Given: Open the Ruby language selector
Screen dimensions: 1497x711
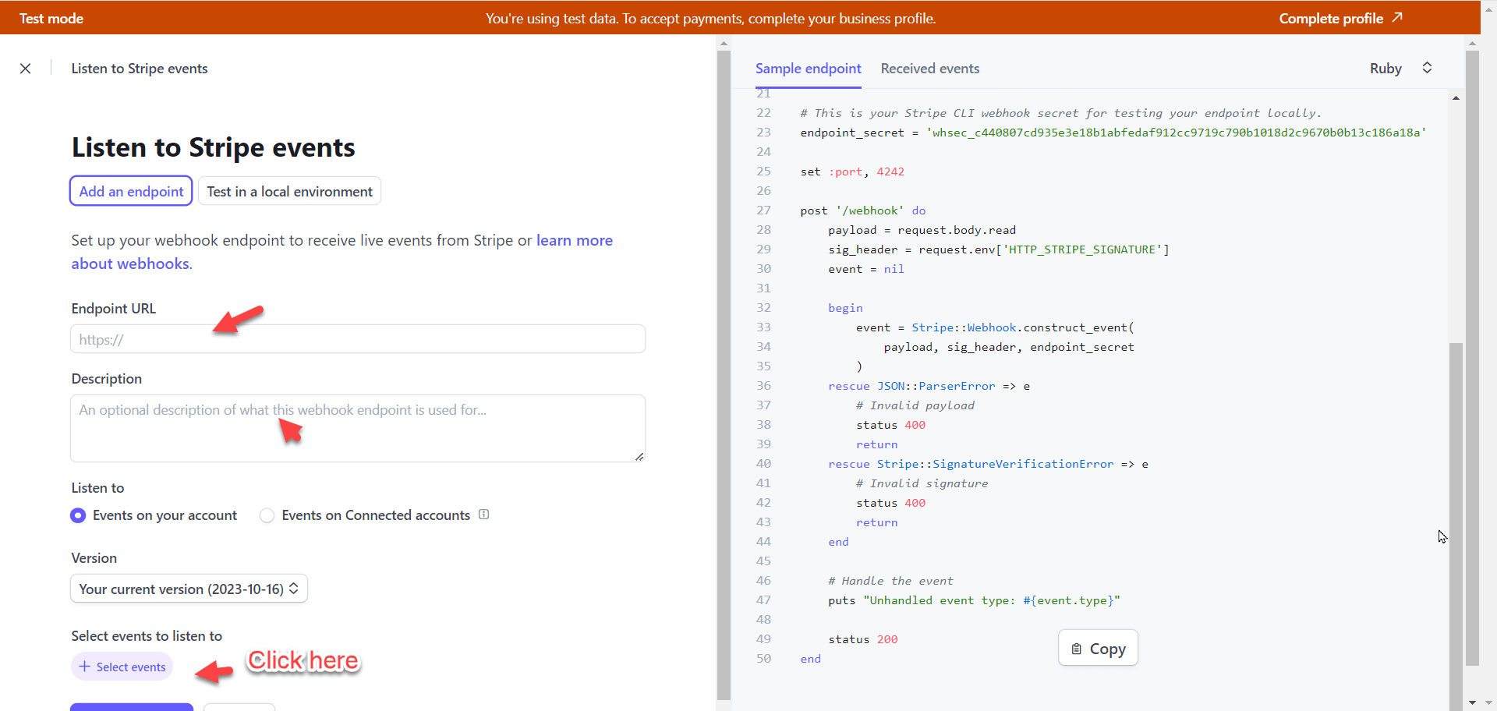Looking at the screenshot, I should (1386, 69).
